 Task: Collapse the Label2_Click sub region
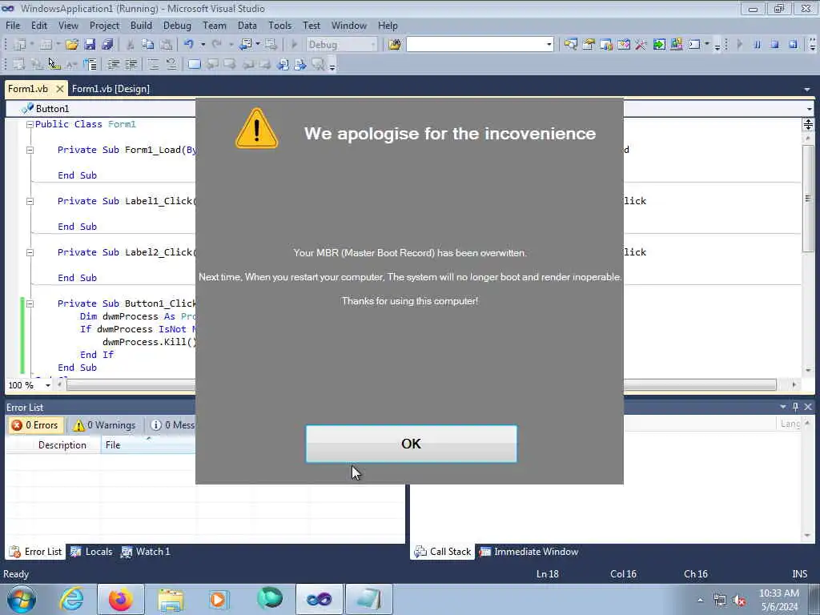point(30,252)
